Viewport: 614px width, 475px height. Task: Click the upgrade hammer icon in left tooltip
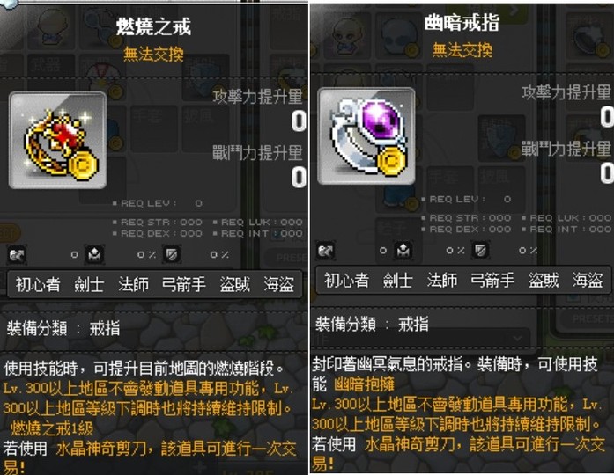point(17,255)
